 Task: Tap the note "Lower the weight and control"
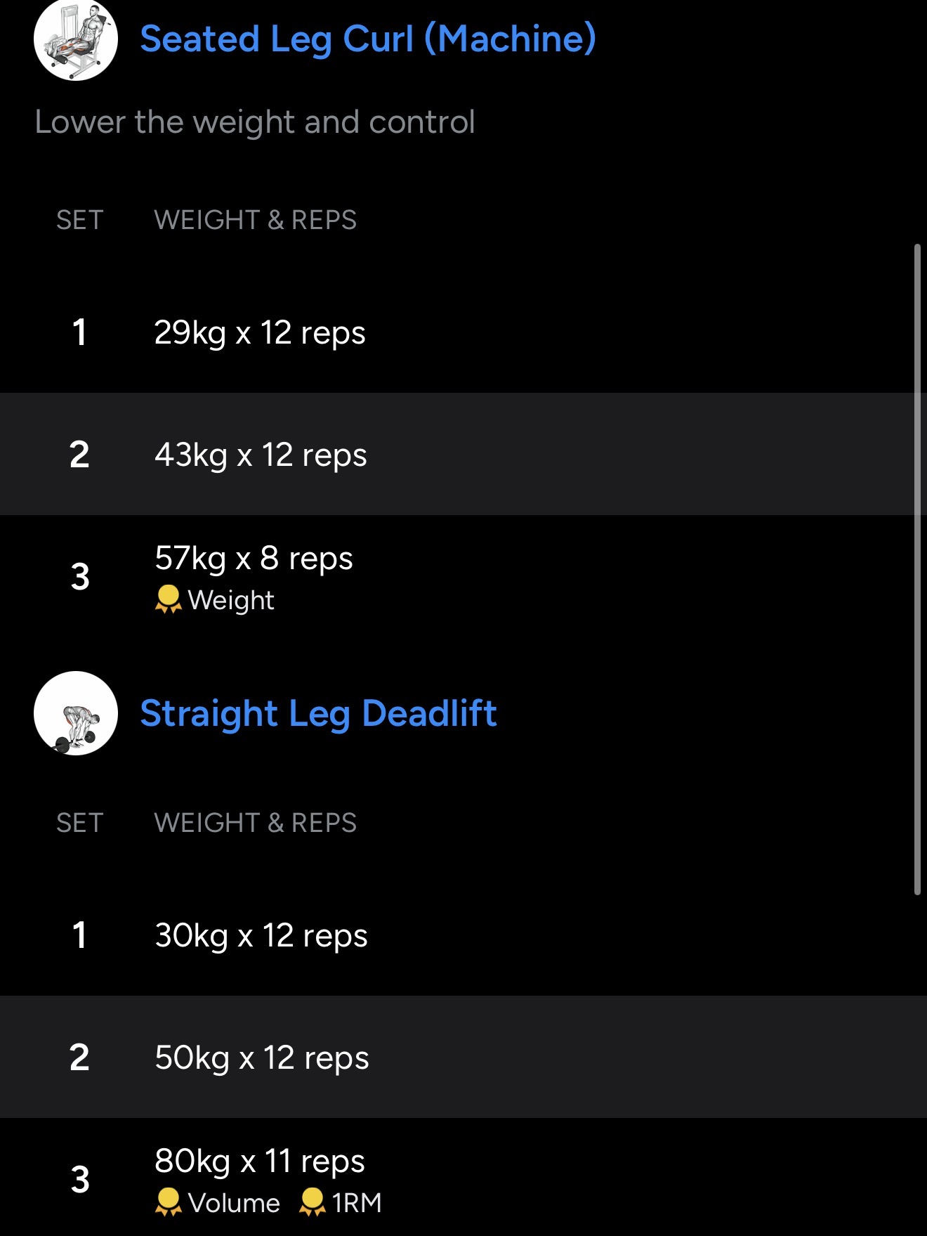pos(255,122)
